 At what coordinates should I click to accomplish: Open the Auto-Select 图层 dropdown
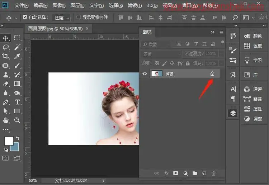click(x=61, y=18)
